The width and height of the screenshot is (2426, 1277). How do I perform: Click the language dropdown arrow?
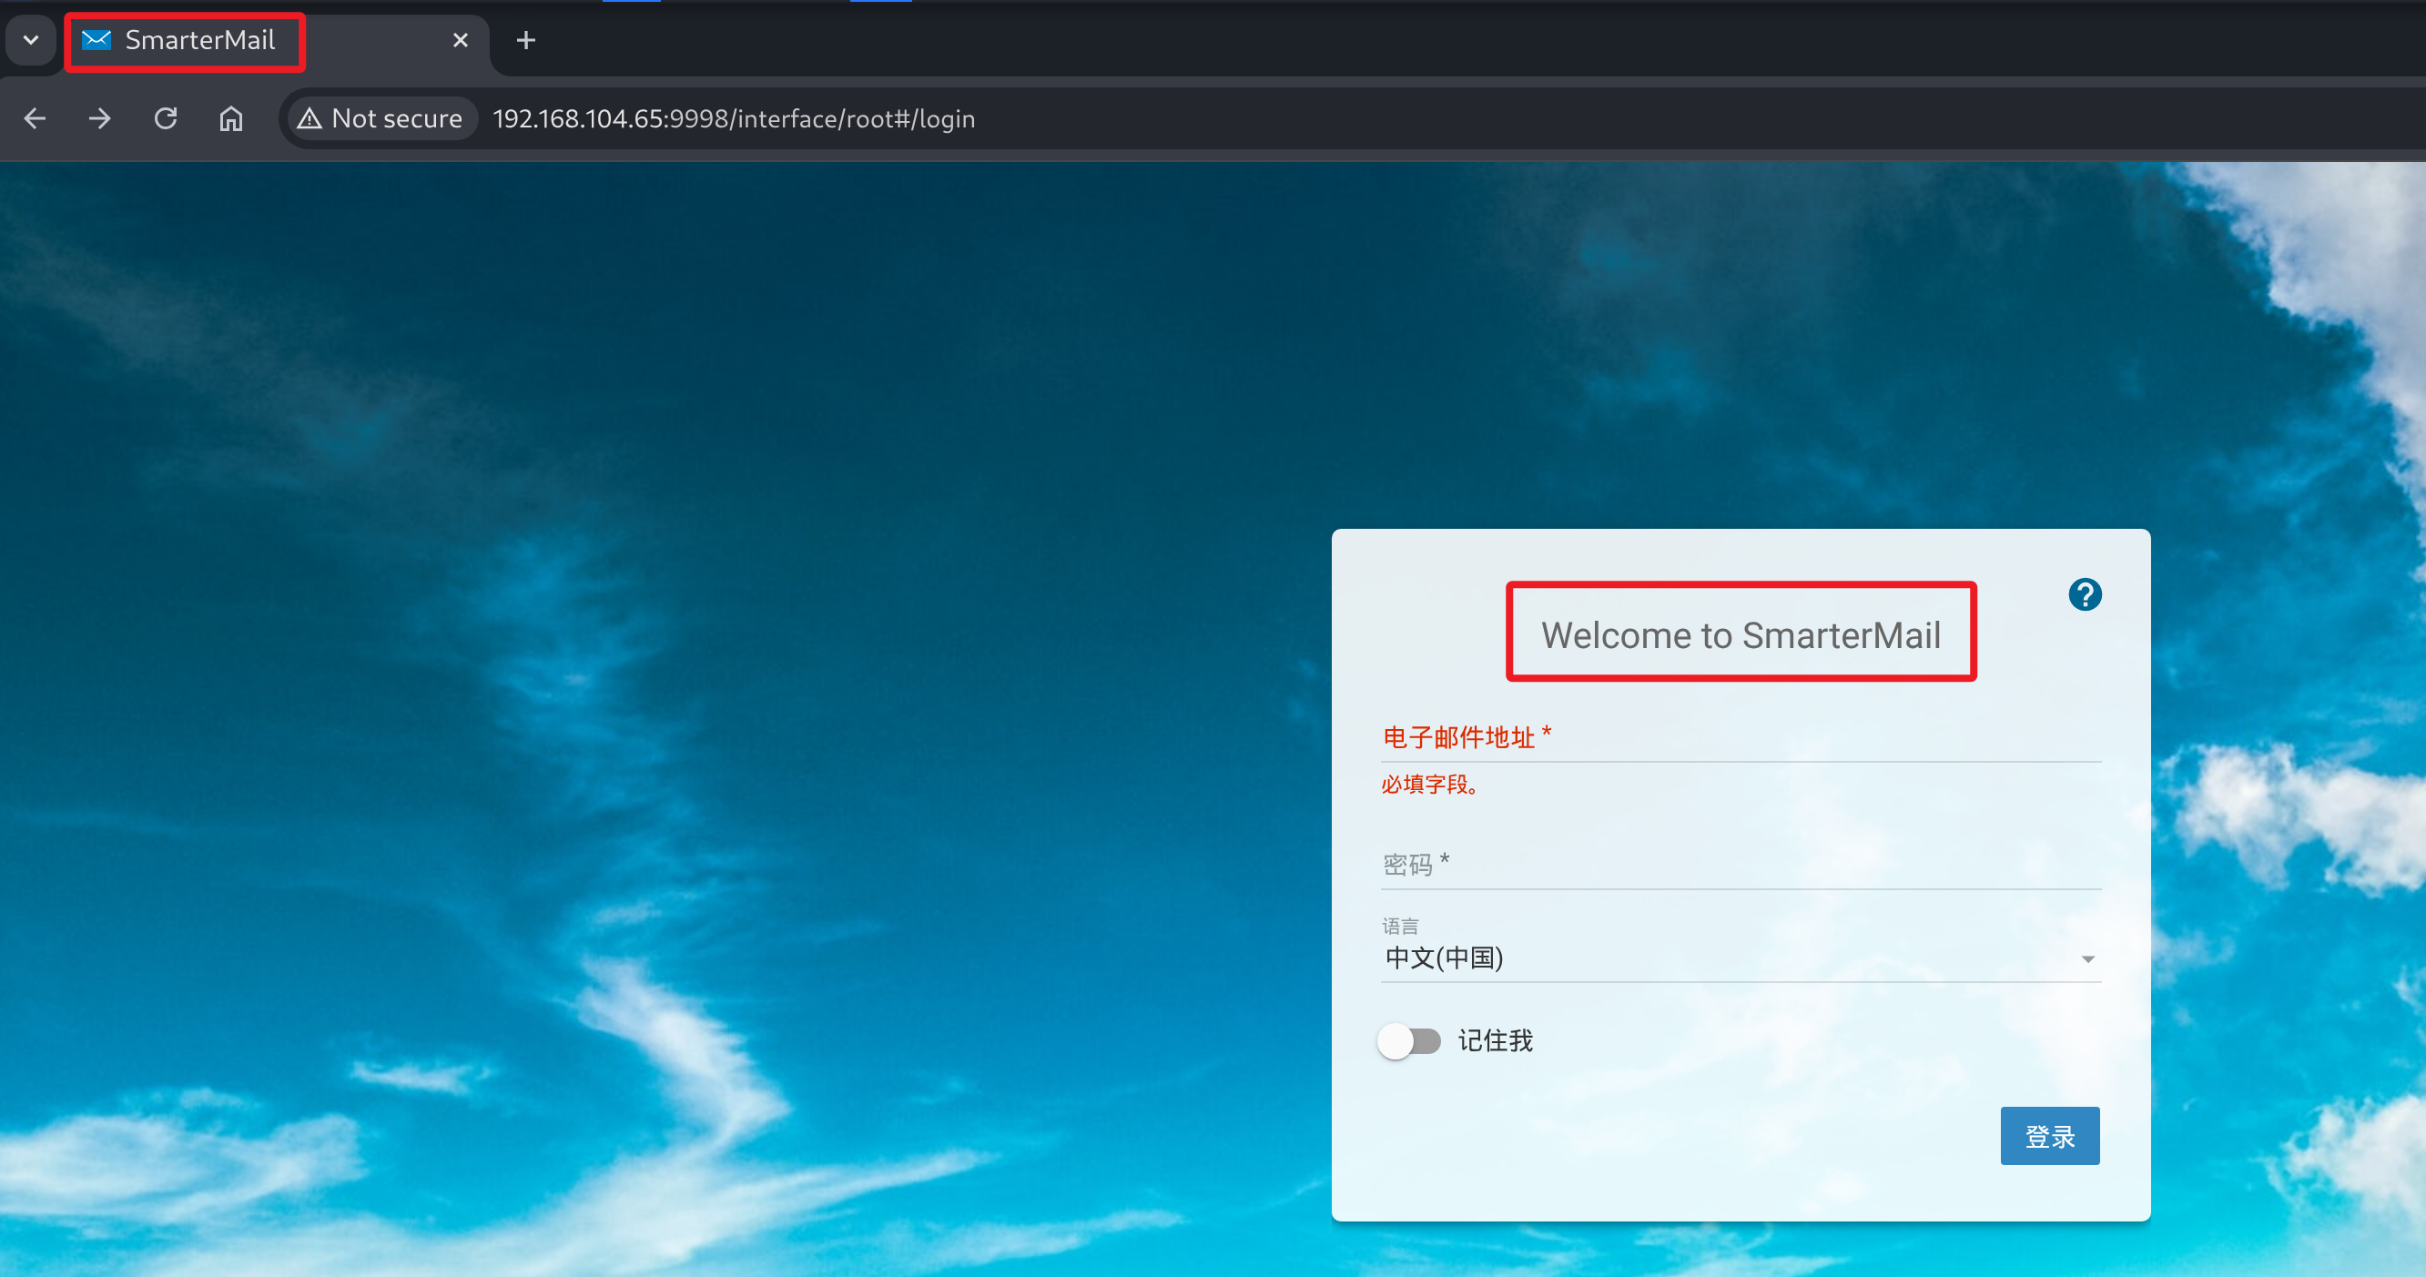(2087, 958)
